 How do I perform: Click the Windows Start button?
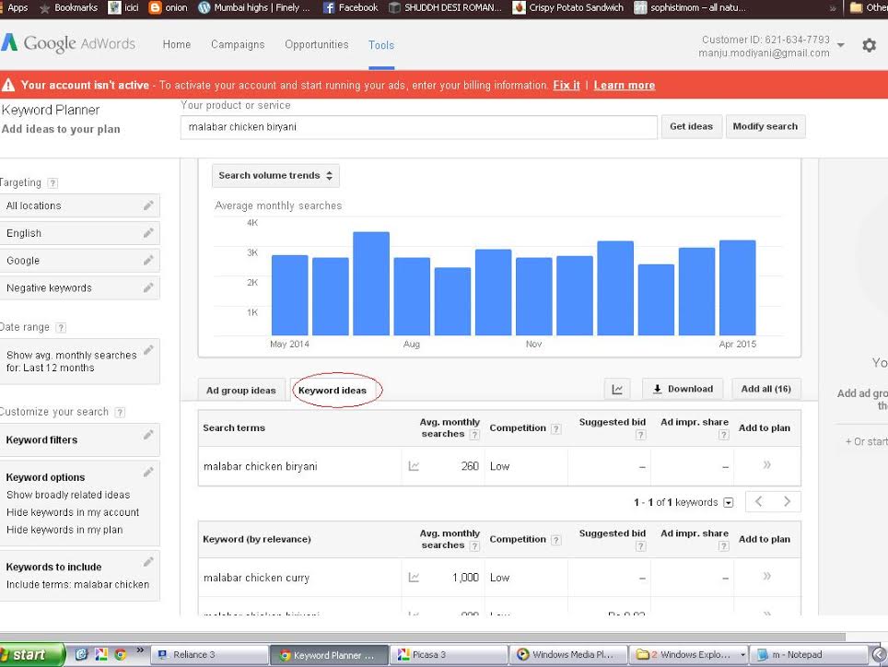(31, 654)
